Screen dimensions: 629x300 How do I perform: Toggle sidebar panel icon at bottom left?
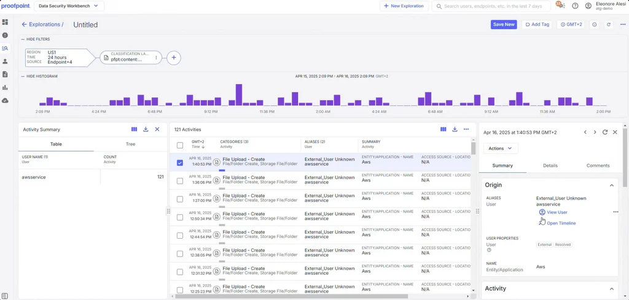tap(5, 296)
